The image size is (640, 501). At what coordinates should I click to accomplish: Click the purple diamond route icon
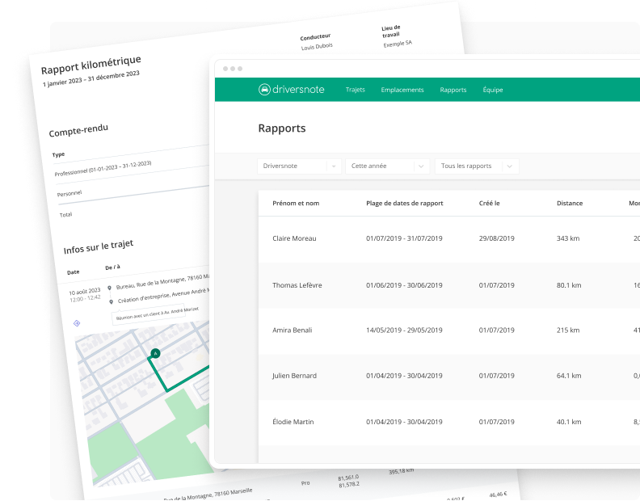pos(77,323)
